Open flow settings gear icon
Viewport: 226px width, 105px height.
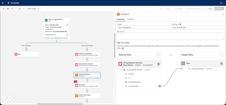pyautogui.click(x=24, y=9)
